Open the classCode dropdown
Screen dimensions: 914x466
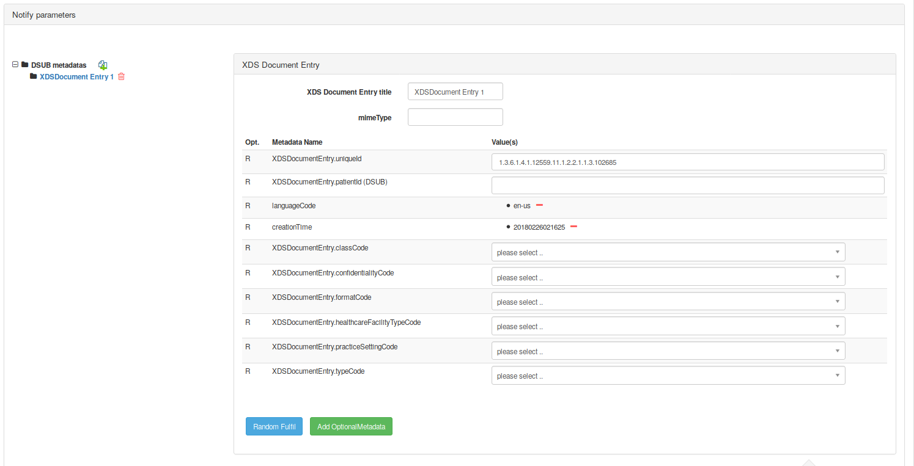668,252
